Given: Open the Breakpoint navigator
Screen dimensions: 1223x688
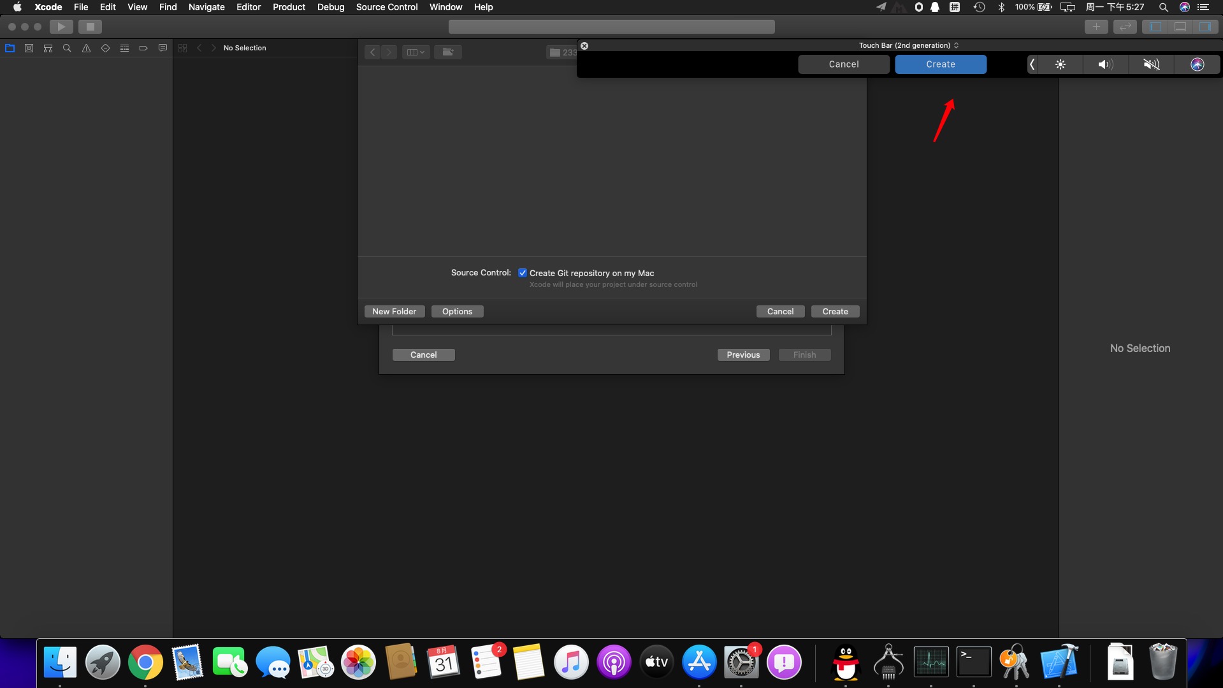Looking at the screenshot, I should [143, 48].
